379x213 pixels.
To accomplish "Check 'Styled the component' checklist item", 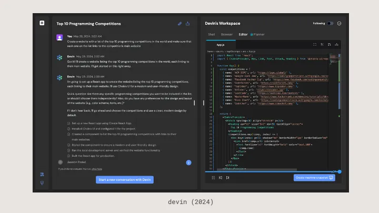I will tap(68, 145).
